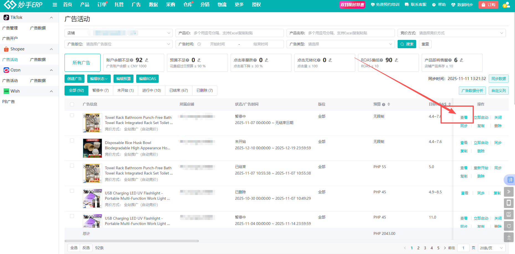
Task: Expand the 编辑状态 dropdown button
Action: 99,79
